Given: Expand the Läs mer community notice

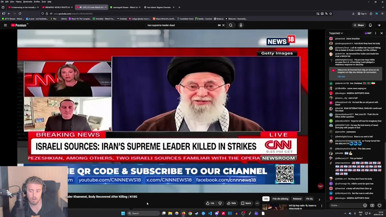Looking at the screenshot, I should click(341, 77).
